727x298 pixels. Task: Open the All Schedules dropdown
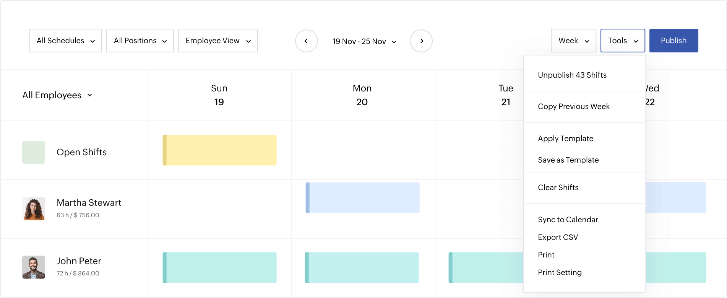(x=65, y=41)
